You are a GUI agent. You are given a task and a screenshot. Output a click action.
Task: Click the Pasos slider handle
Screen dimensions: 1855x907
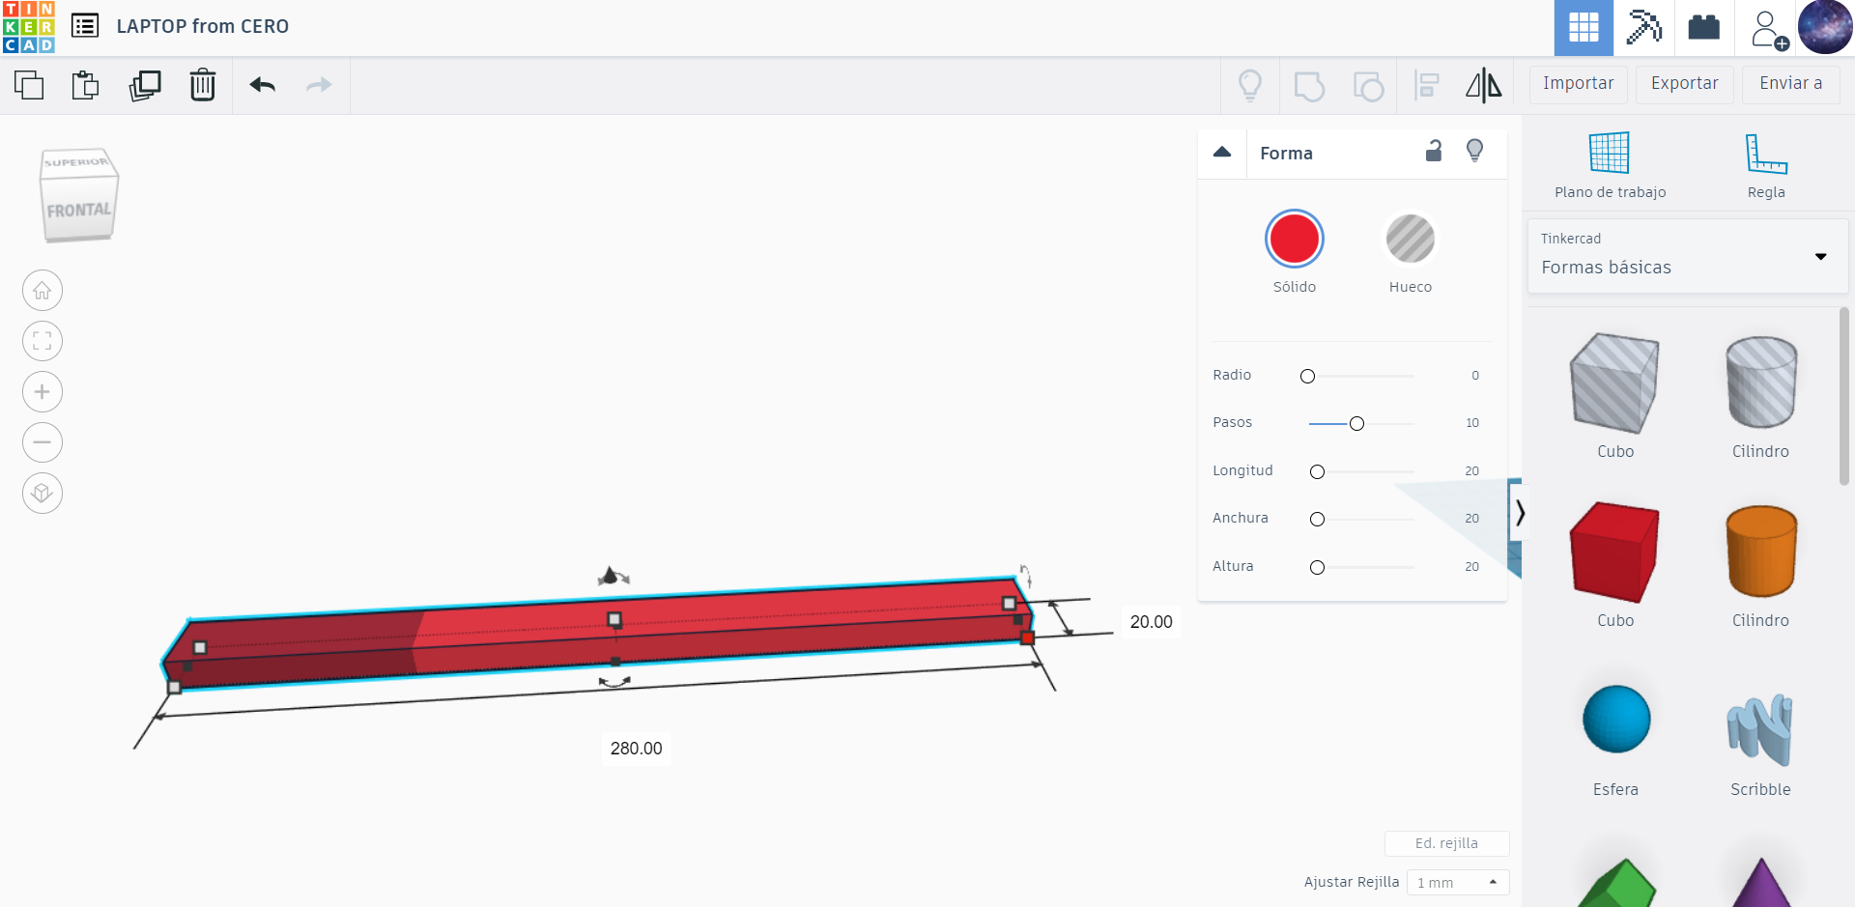tap(1356, 423)
